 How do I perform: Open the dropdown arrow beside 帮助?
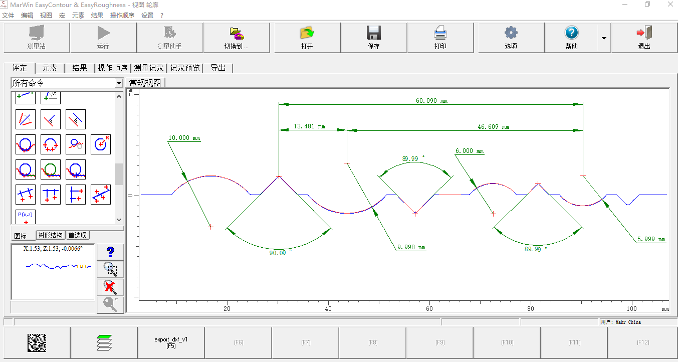point(604,38)
